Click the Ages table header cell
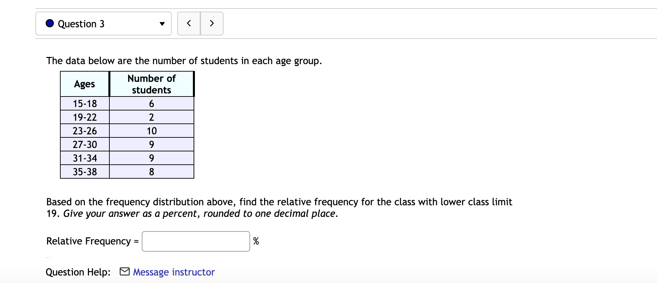Viewport: 657px width, 283px height. pos(84,84)
